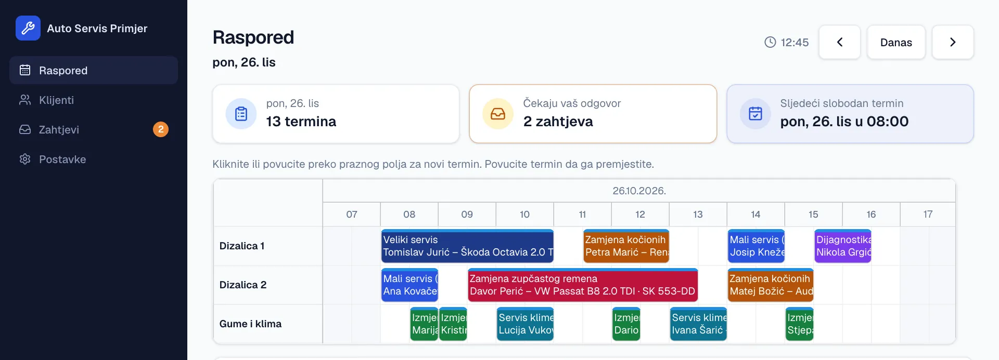
Task: Select the Marija appointment in Gume i klima
Action: (424, 324)
